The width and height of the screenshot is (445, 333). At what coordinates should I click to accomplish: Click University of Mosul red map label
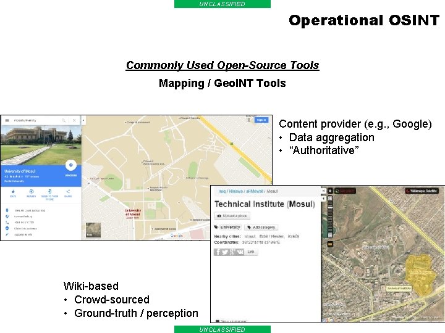[x=133, y=213]
